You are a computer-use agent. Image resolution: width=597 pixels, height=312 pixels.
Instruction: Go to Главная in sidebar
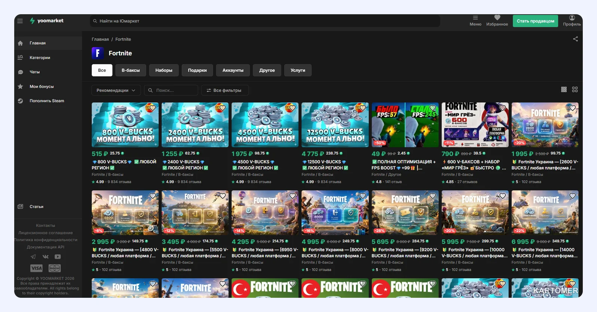pyautogui.click(x=48, y=43)
